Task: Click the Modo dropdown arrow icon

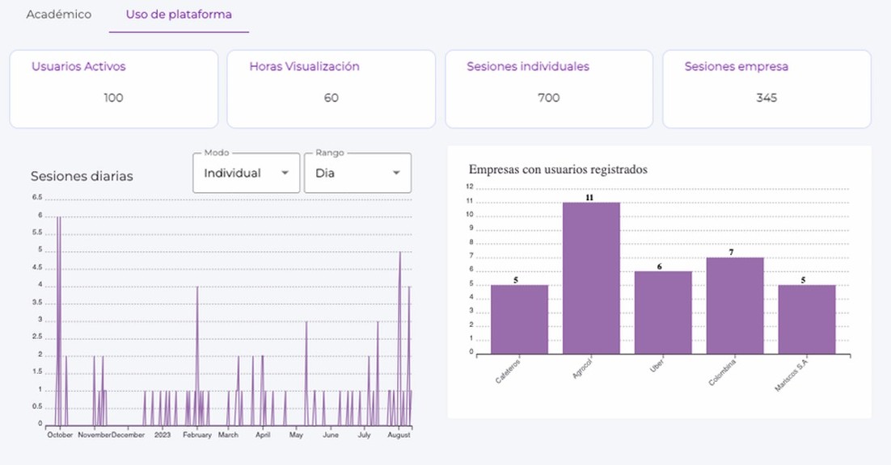Action: [x=285, y=173]
